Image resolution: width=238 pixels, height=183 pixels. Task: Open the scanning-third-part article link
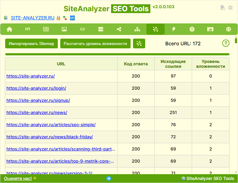61,149
